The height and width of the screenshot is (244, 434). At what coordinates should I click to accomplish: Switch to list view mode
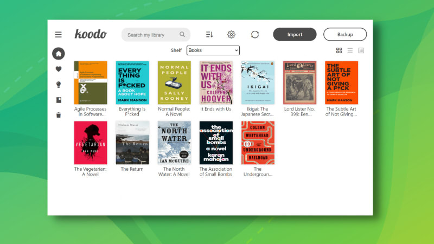[350, 50]
